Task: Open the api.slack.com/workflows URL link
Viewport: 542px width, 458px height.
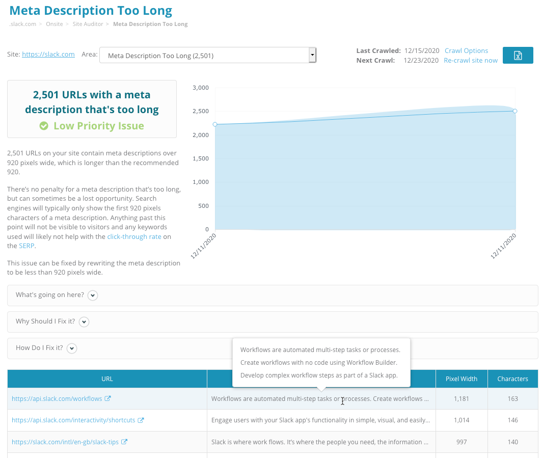Action: pos(57,399)
